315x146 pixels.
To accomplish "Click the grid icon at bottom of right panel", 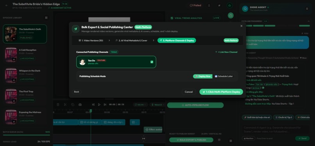I will tap(231, 141).
